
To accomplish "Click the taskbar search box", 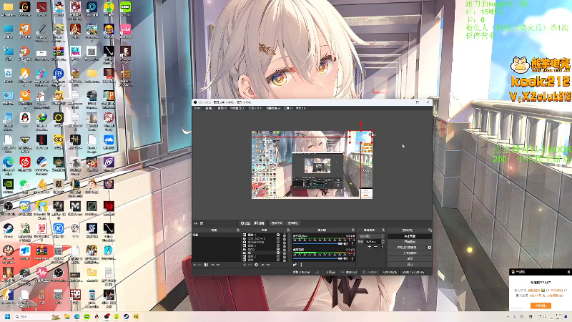I will (x=38, y=316).
